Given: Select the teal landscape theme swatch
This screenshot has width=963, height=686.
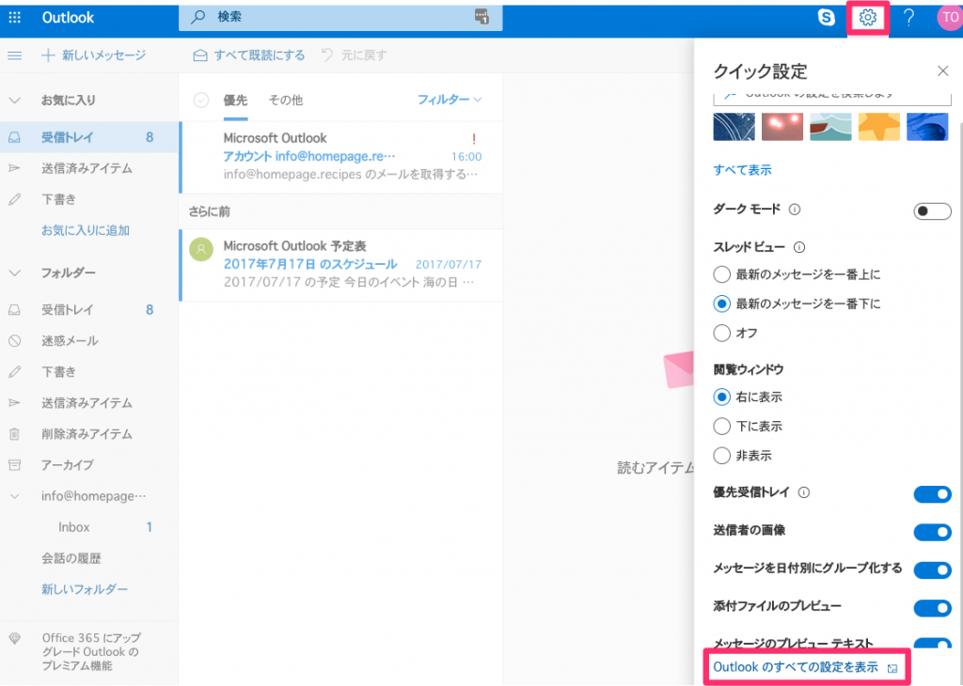Looking at the screenshot, I should pos(830,127).
